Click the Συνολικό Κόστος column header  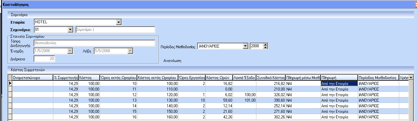coord(271,78)
